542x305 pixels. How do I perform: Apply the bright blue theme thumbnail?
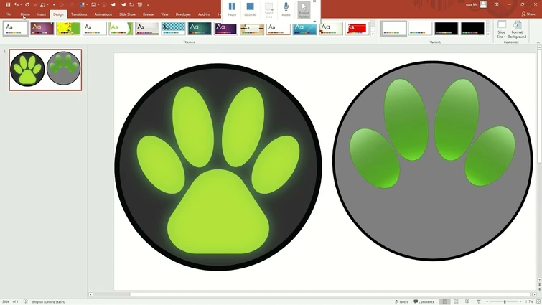pyautogui.click(x=304, y=29)
